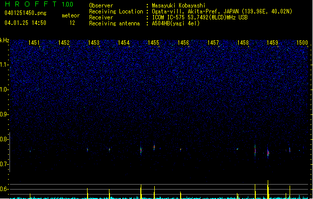Viewport: 313px width, 199px height.
Task: Click the Receiving Location value text
Action: [221, 11]
